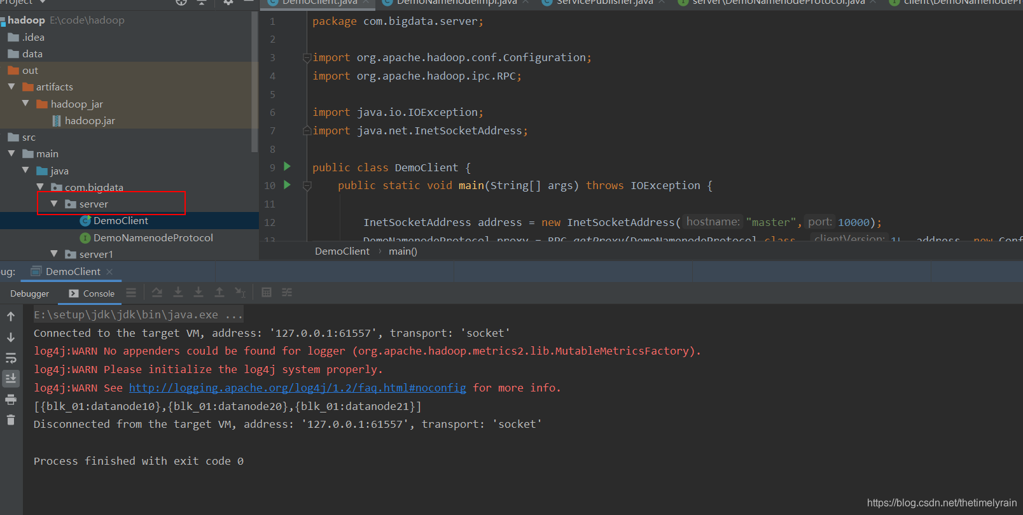Click Trace Current Stream Chain icon
The width and height of the screenshot is (1023, 515).
(288, 292)
